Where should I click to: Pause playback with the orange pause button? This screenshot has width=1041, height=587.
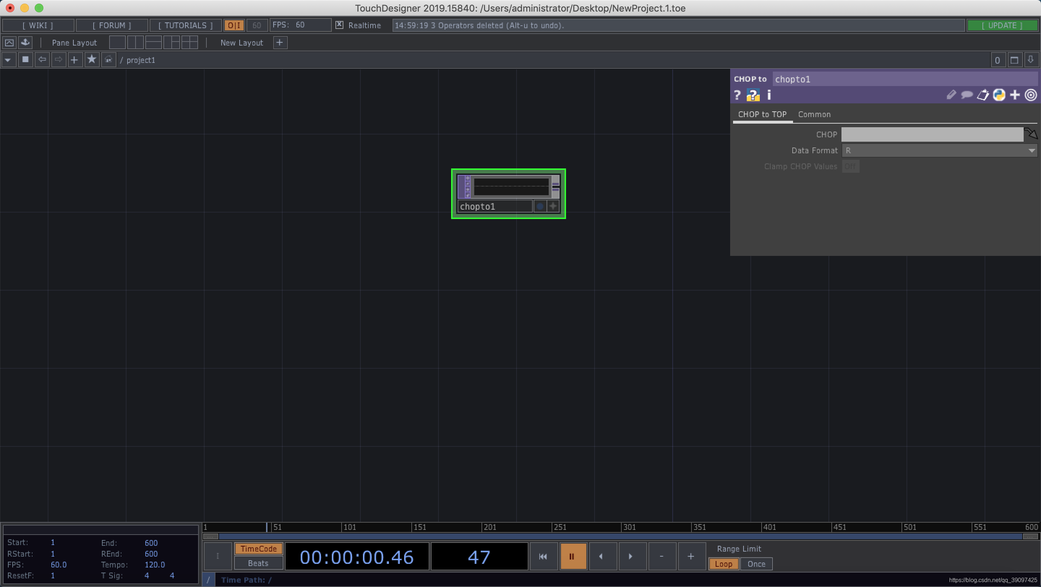(572, 556)
